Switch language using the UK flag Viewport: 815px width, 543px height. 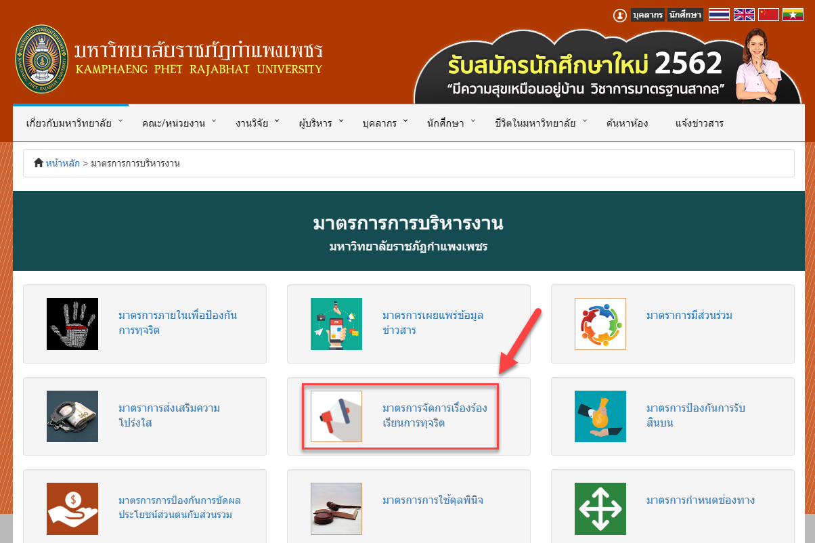click(x=744, y=15)
